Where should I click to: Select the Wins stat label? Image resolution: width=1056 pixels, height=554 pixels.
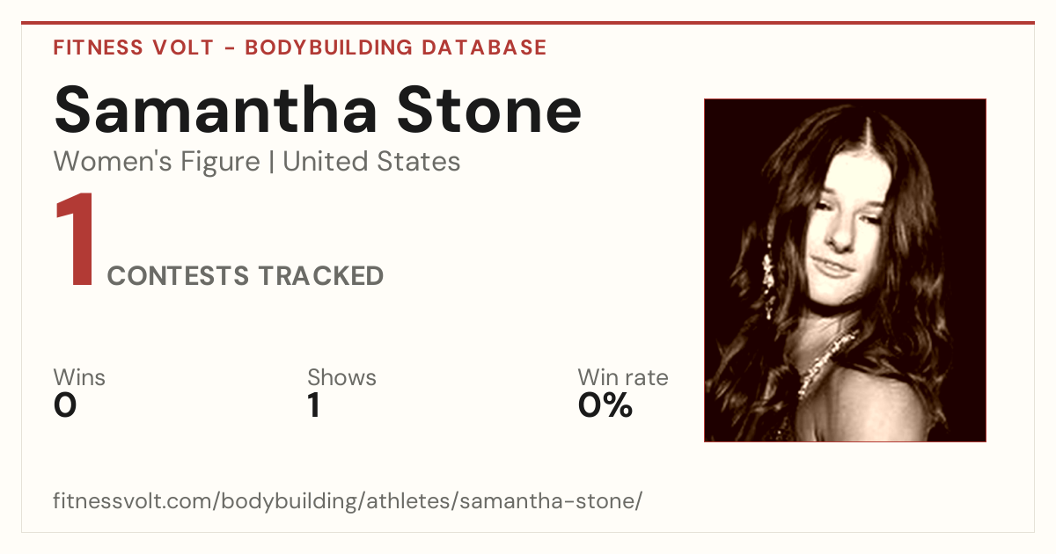pos(79,378)
